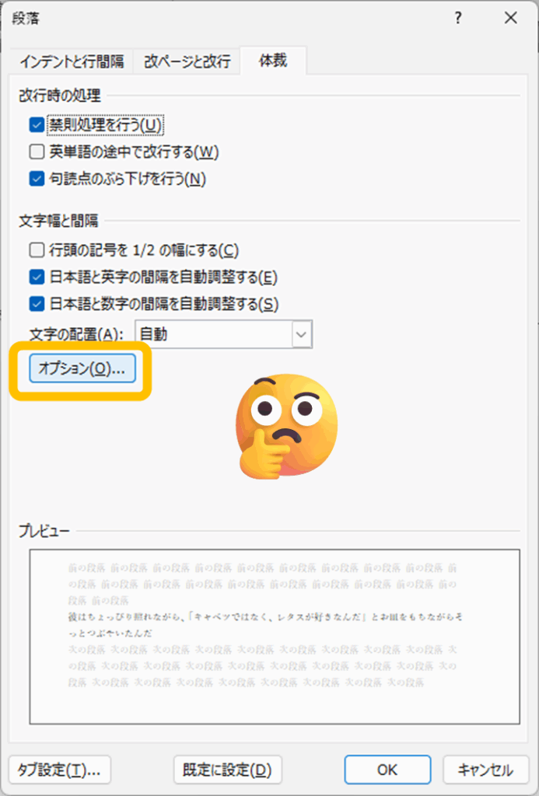The width and height of the screenshot is (539, 796).
Task: Enable 行頭の記号を1/2の幅にする checkbox
Action: click(x=37, y=250)
